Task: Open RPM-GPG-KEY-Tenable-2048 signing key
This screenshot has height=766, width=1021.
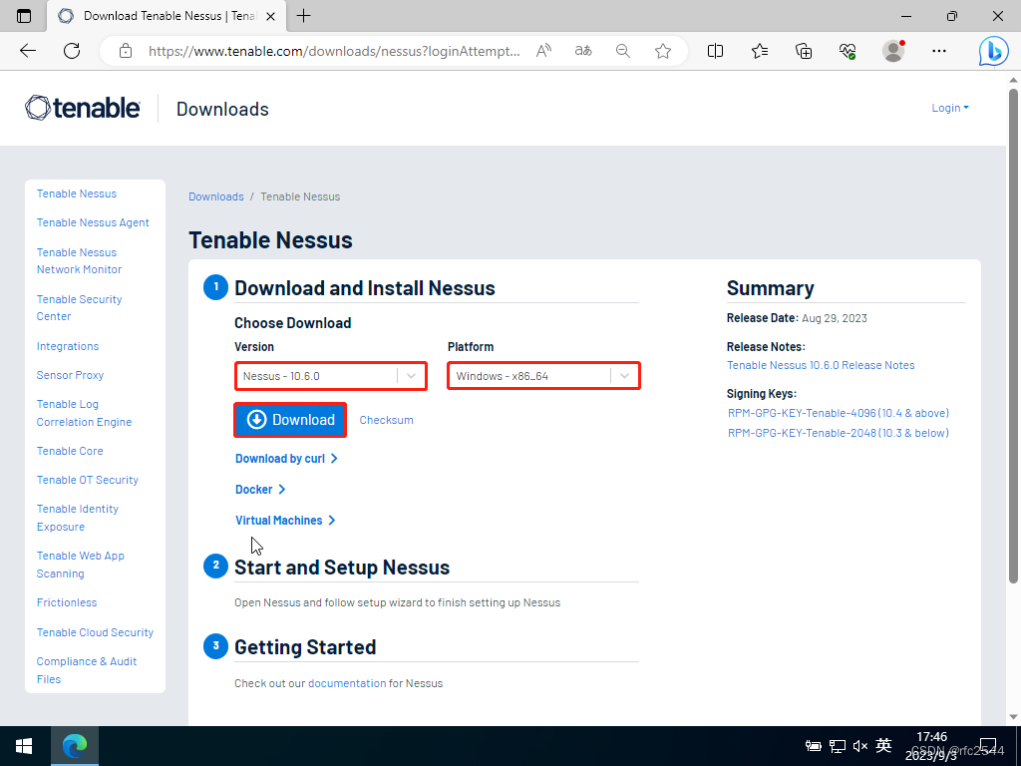Action: point(838,433)
